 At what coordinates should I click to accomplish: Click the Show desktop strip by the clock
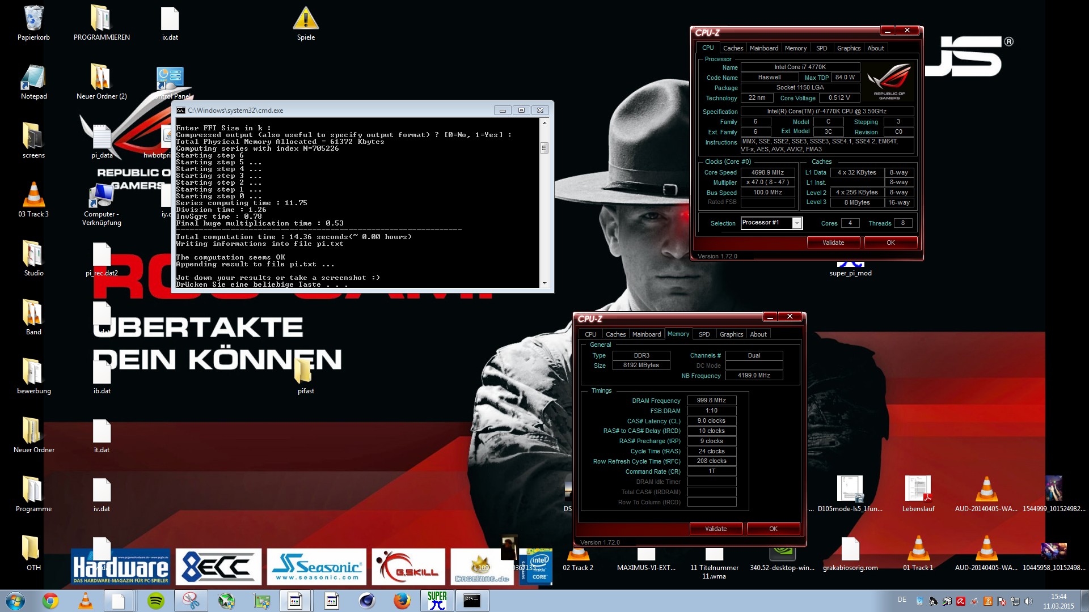[1085, 601]
